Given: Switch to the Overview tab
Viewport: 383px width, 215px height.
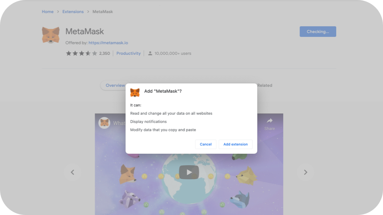Looking at the screenshot, I should (115, 85).
